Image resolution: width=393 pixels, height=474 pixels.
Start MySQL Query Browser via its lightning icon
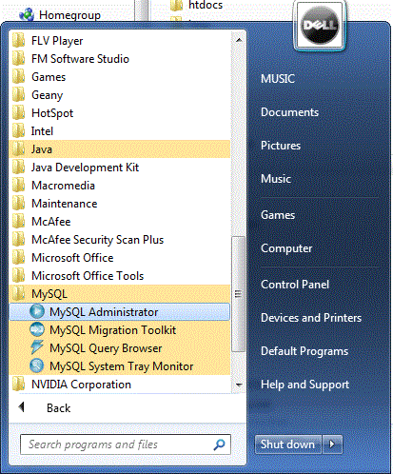37,347
